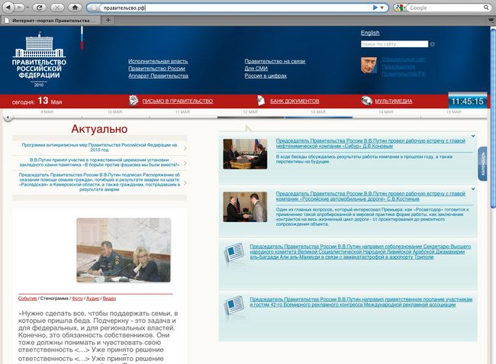This screenshot has height=364, width=496.
Task: Click the Правительство Российской Федерации logo
Action: tap(39, 59)
